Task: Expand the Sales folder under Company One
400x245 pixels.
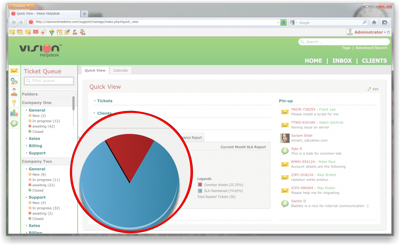Action: tap(34, 139)
